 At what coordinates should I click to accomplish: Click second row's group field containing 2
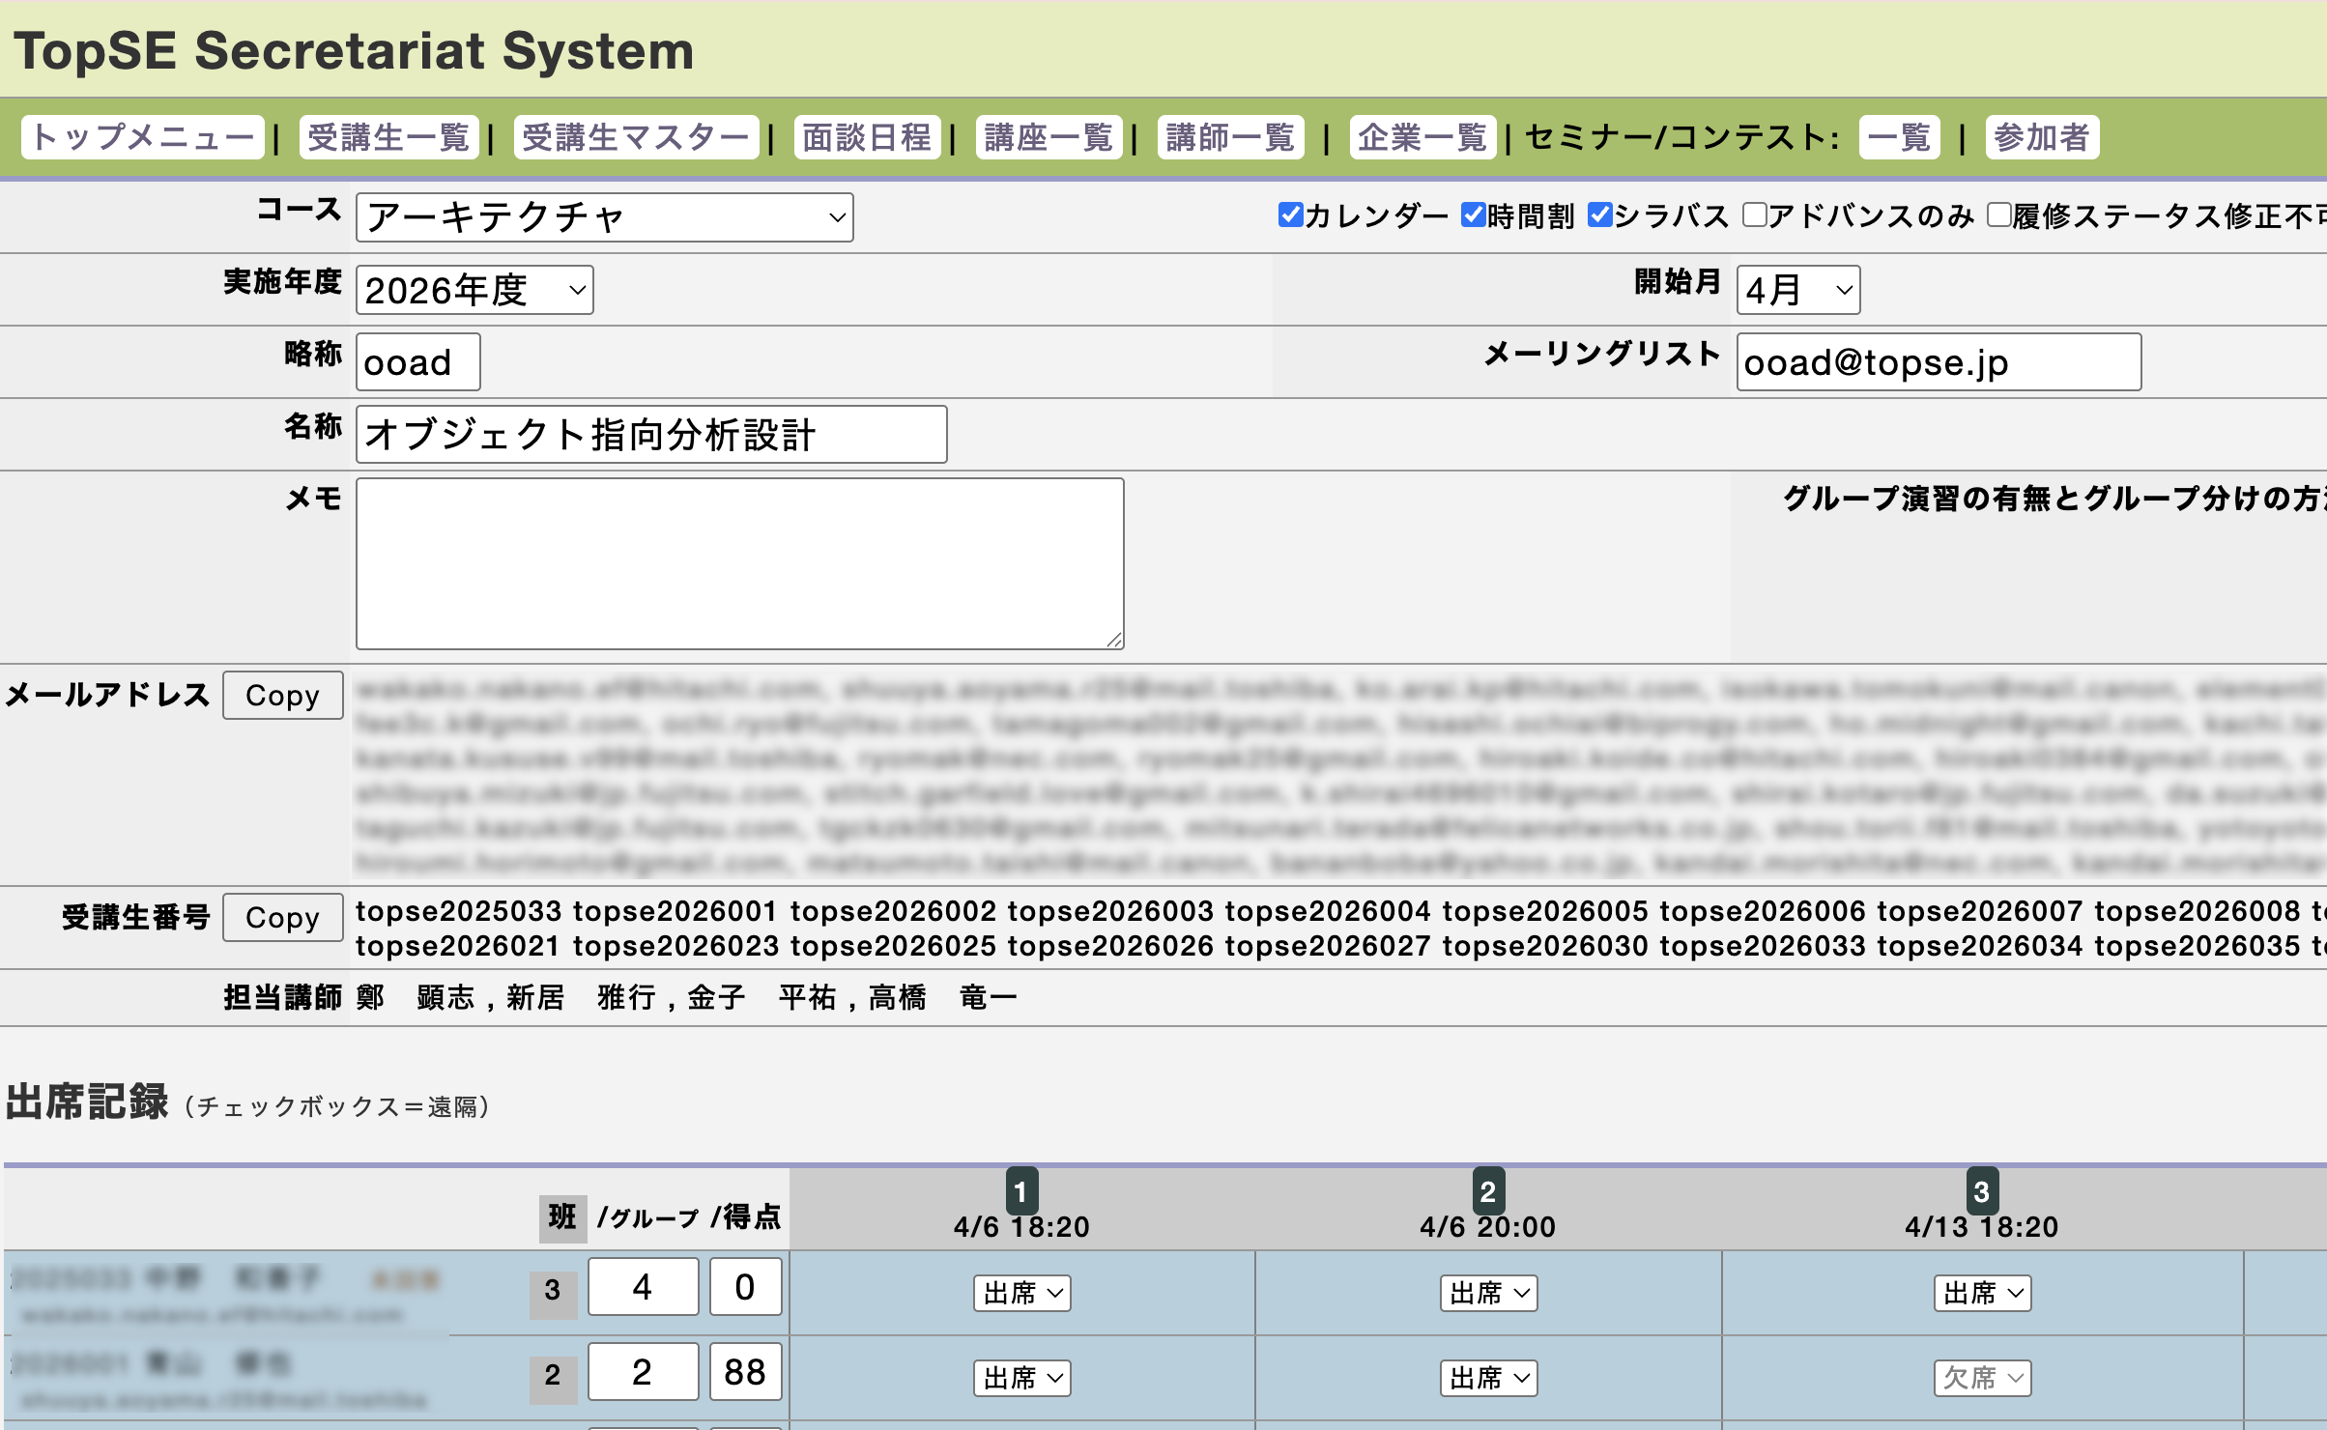coord(643,1372)
